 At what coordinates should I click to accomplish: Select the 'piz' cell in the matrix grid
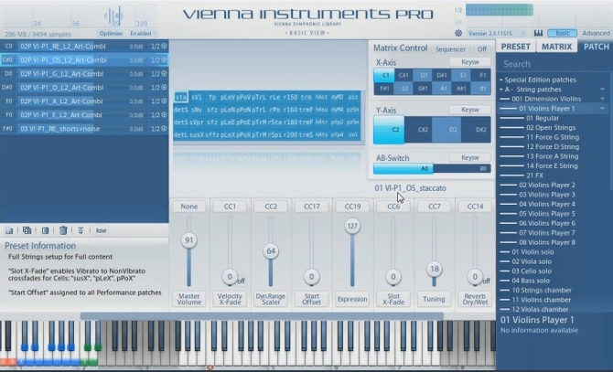[353, 97]
